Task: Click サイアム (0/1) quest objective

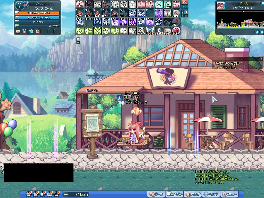Action: pos(227,67)
